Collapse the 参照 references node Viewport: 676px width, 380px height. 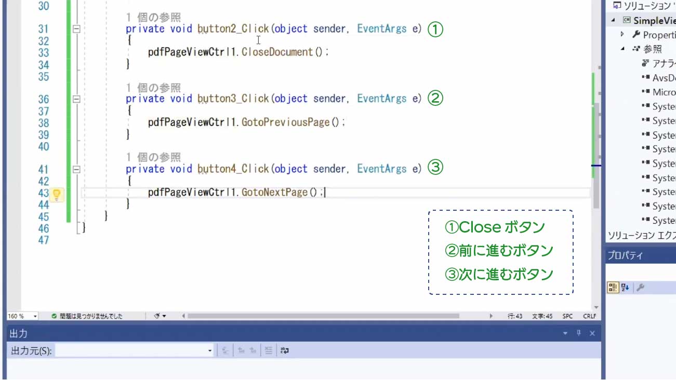point(622,49)
